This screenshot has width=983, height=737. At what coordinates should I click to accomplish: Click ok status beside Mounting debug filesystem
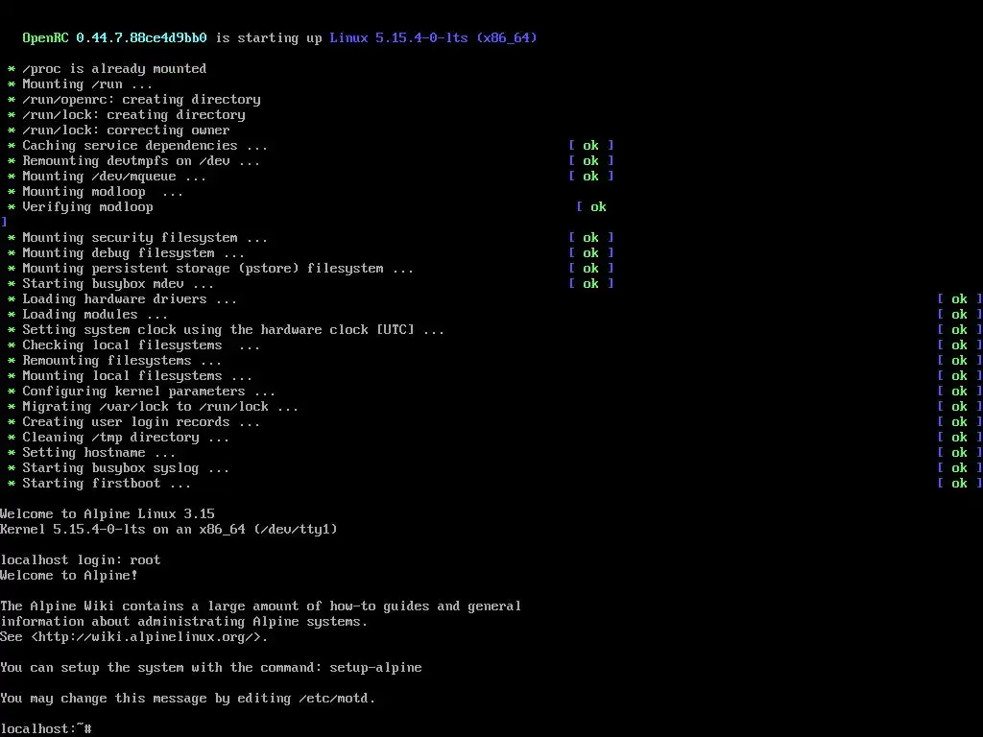pyautogui.click(x=590, y=252)
